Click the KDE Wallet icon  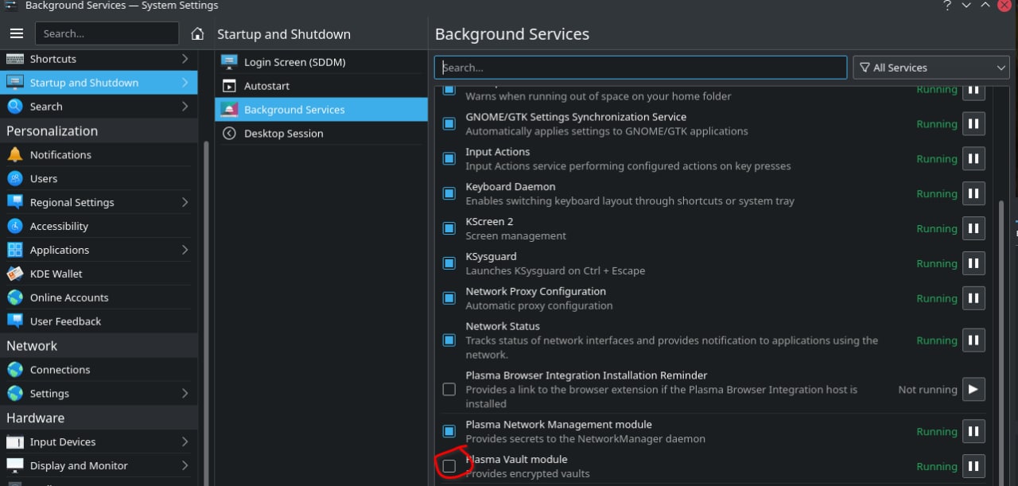(14, 274)
